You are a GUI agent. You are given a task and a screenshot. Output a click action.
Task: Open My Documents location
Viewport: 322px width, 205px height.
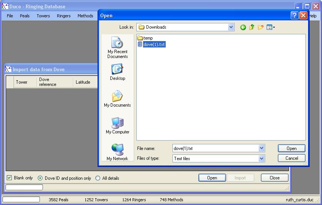point(118,99)
